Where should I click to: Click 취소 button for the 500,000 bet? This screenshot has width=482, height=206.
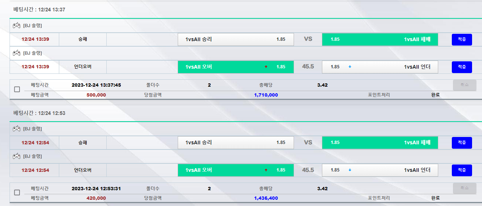pyautogui.click(x=464, y=85)
